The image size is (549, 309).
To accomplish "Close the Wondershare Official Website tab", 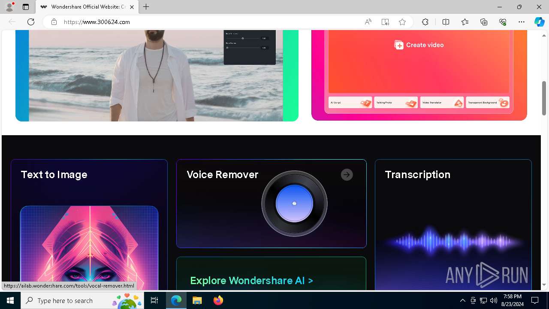I will click(132, 7).
